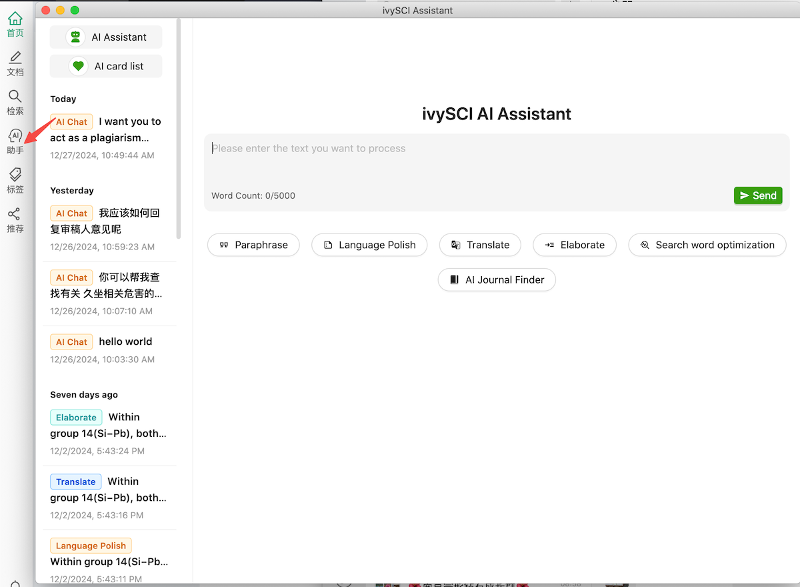Maximize the ivySCI Assistant window with green button
The image size is (800, 587).
pos(75,10)
